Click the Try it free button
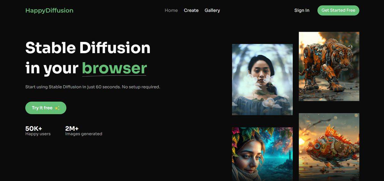 46,108
